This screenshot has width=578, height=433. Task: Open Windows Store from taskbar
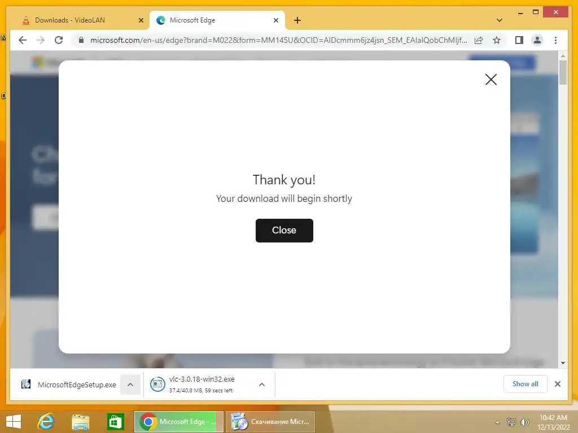[115, 422]
